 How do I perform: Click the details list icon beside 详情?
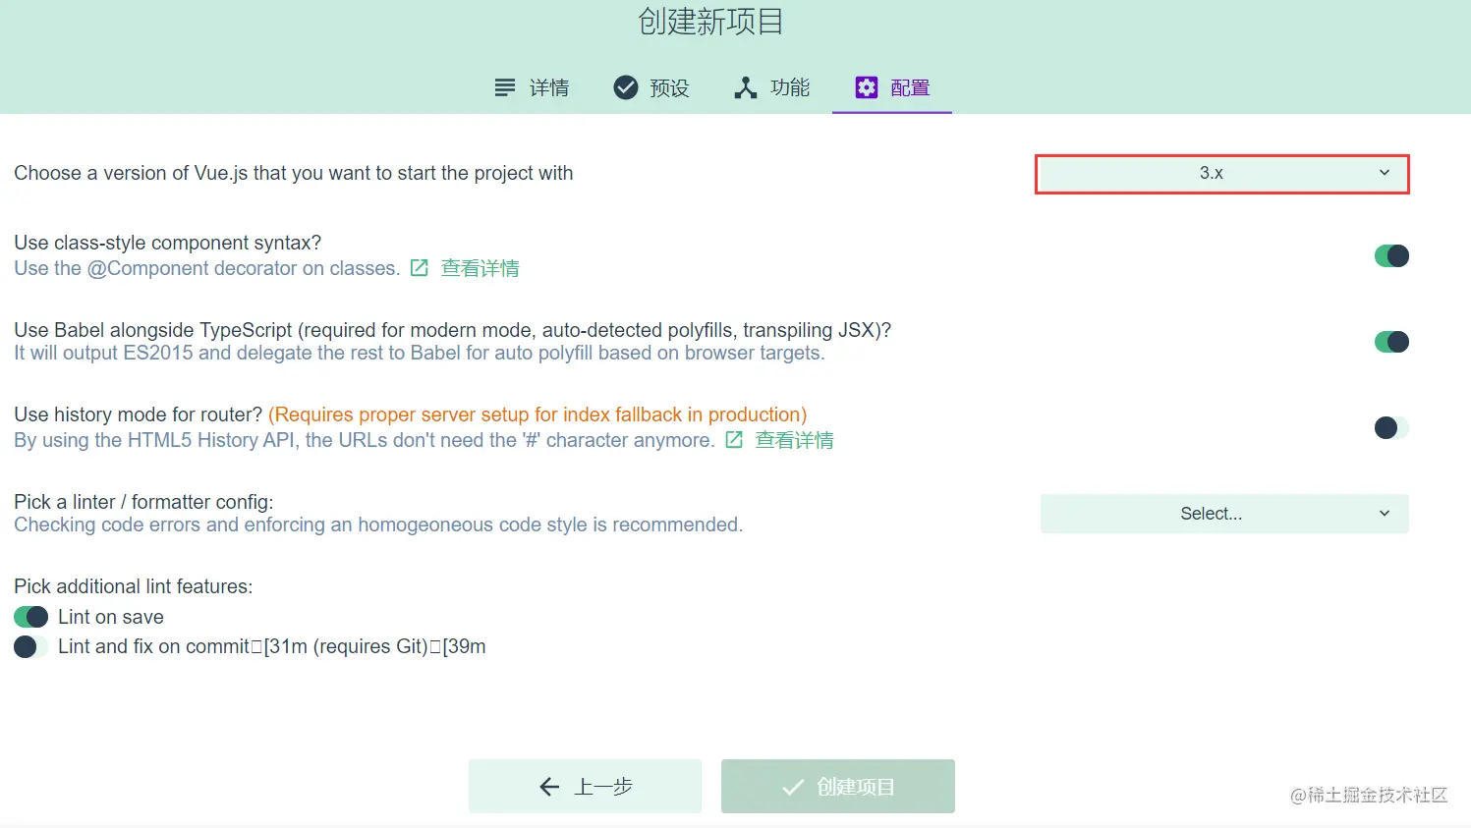[505, 87]
